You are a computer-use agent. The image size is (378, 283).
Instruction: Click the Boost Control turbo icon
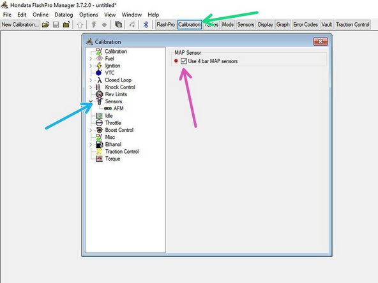[99, 130]
